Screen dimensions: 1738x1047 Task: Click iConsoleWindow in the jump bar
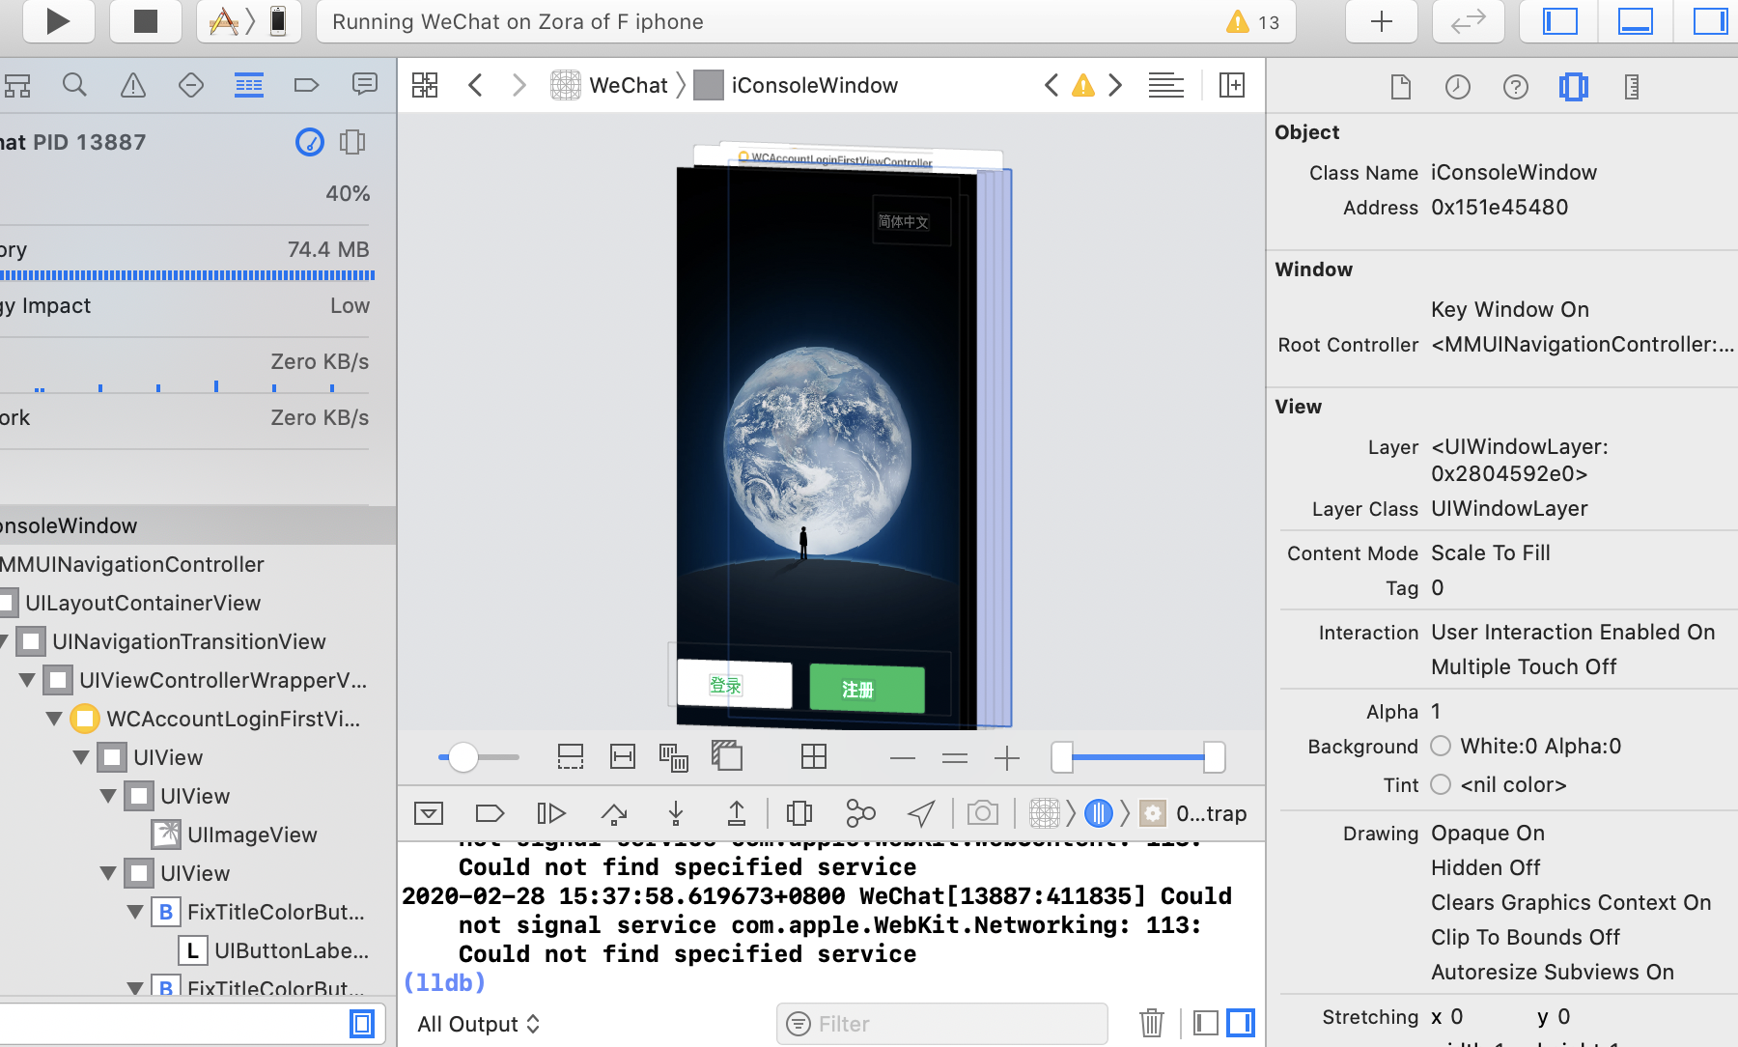797,85
